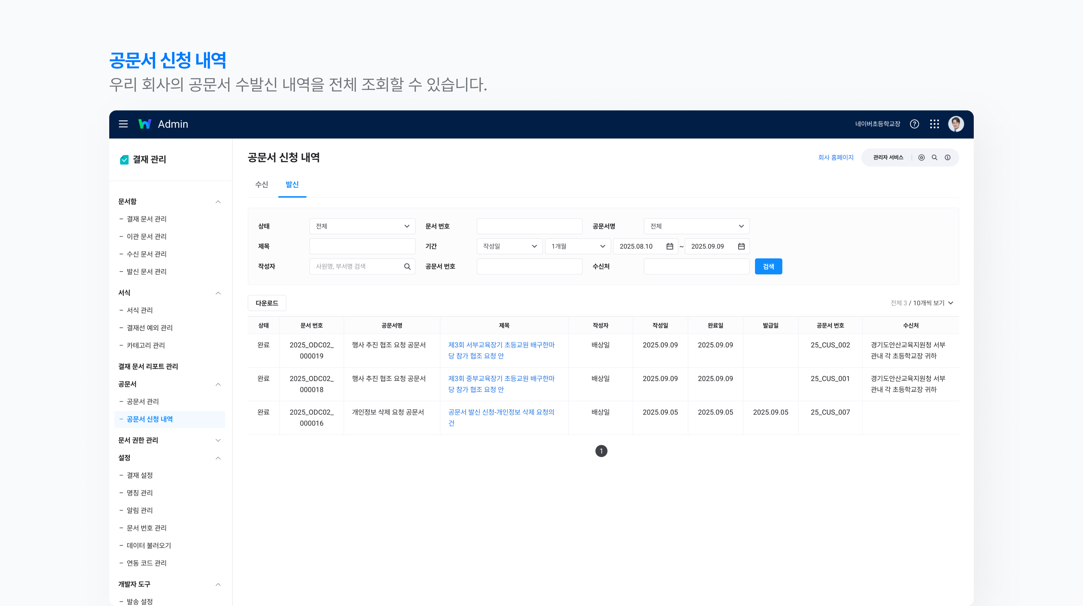Click the 다운로드 button

pyautogui.click(x=267, y=303)
